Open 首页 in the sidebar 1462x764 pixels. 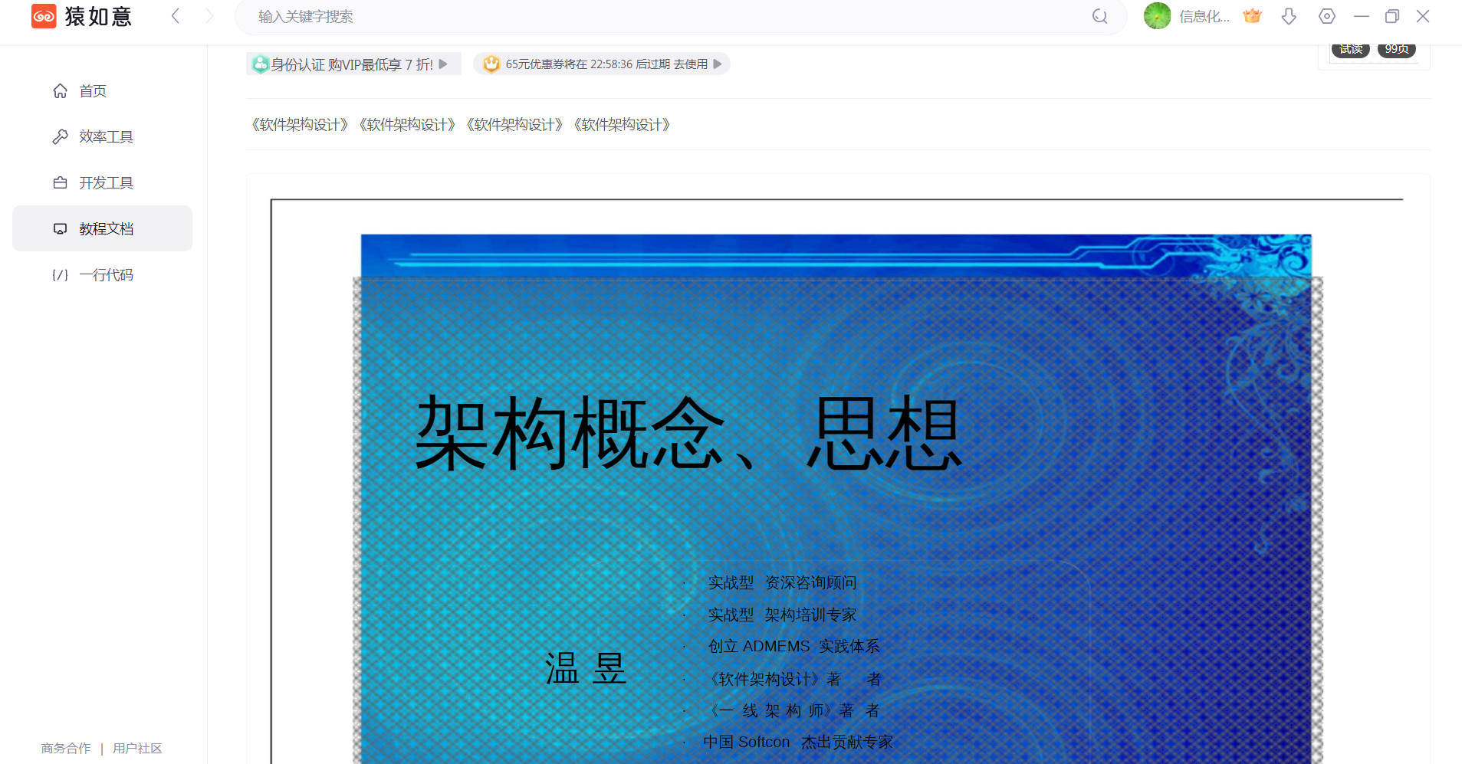pos(102,90)
